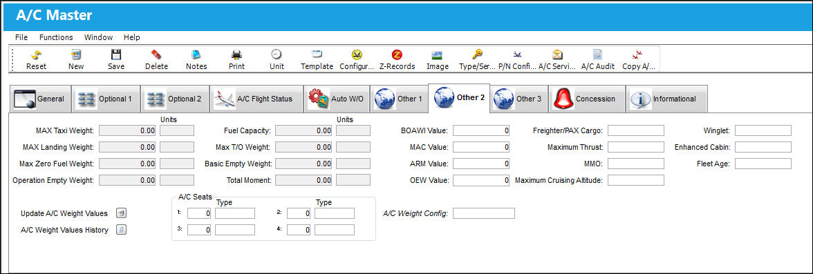Click the Winglet input field
Image resolution: width=813 pixels, height=274 pixels.
(x=763, y=130)
